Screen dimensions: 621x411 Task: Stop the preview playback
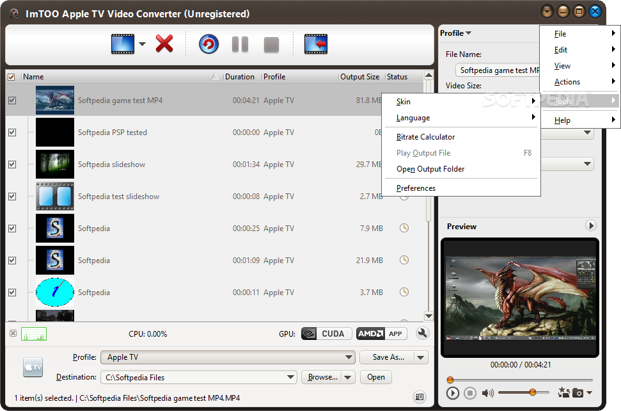pyautogui.click(x=470, y=393)
